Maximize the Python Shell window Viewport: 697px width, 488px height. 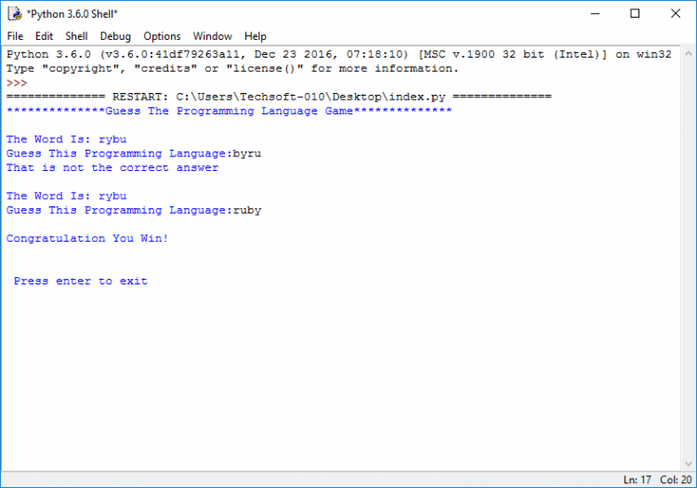tap(635, 14)
